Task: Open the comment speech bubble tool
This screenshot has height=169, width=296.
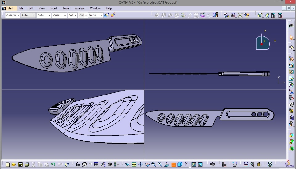Action: click(x=84, y=164)
